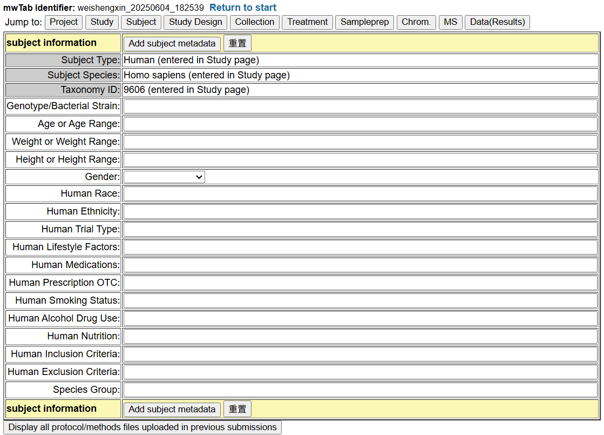Focus the Genotype/Bacterial Strain field
The height and width of the screenshot is (435, 604).
(x=360, y=106)
